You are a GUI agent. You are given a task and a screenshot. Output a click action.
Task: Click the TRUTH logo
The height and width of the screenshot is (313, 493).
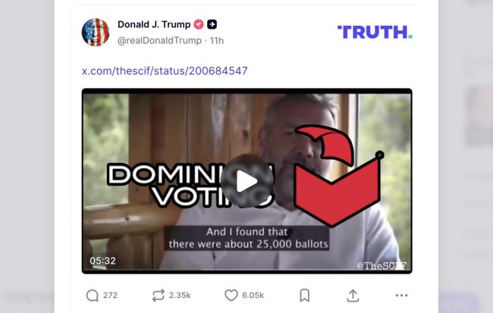tap(375, 32)
